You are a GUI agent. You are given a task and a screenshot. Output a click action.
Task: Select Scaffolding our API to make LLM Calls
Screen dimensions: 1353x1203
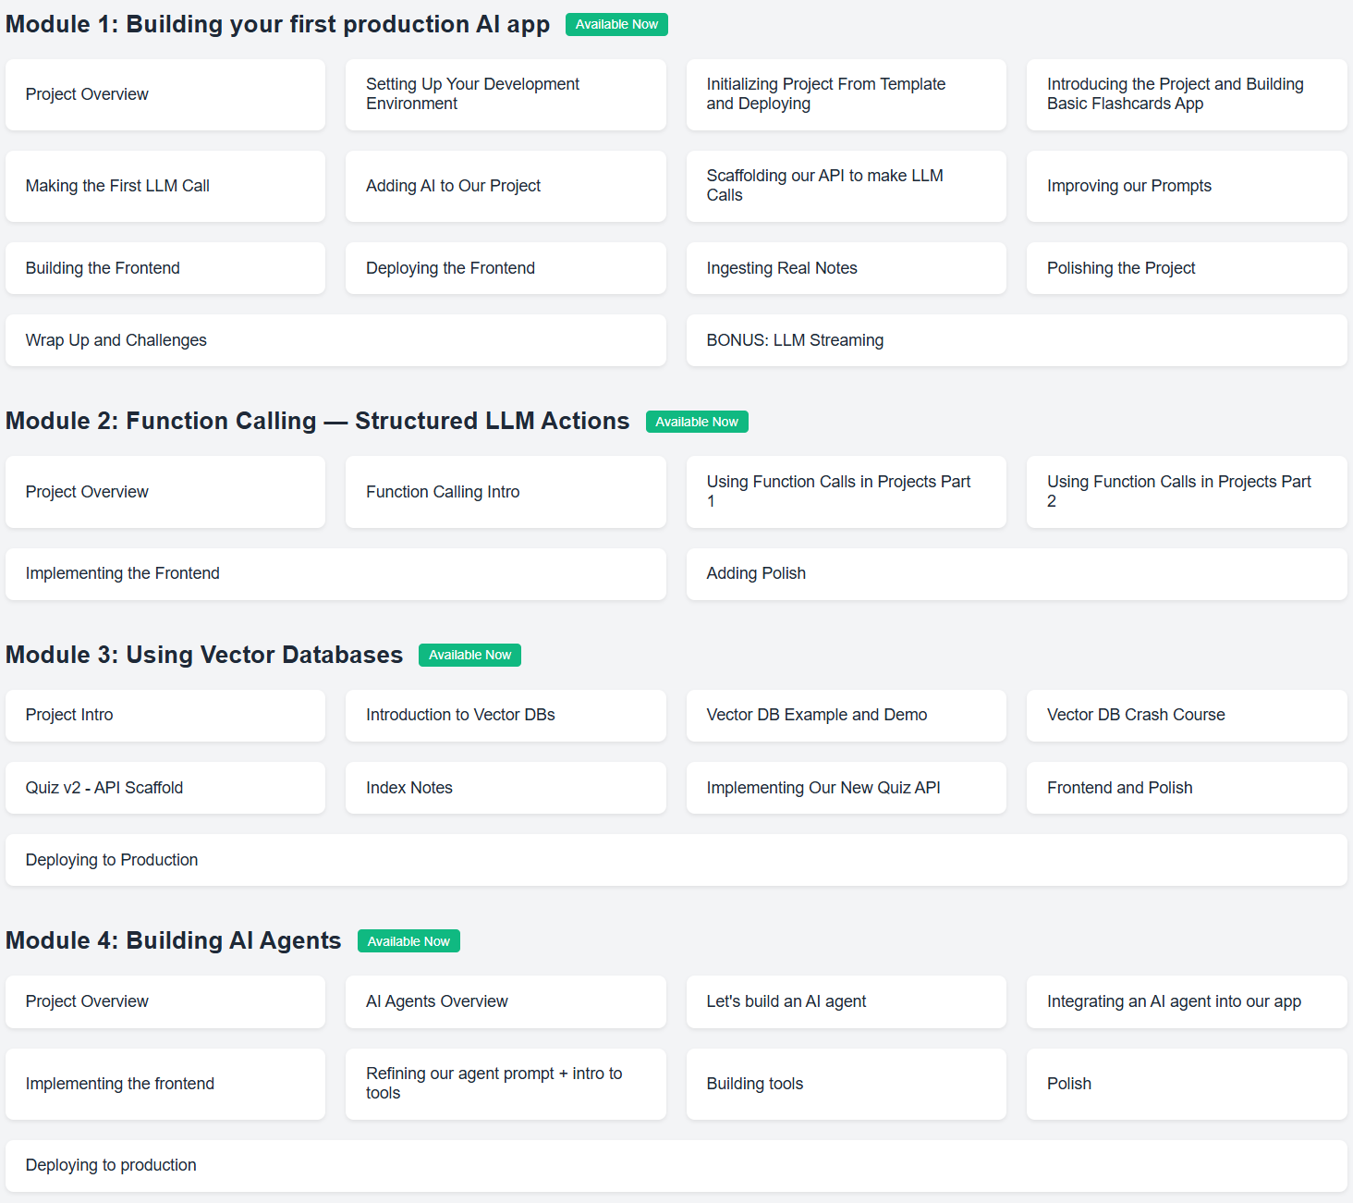(x=847, y=186)
